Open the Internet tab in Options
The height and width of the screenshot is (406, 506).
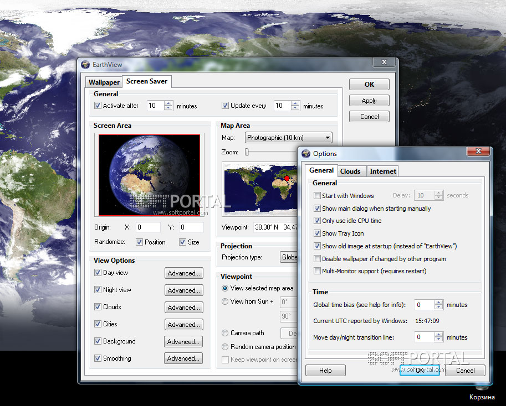pos(383,171)
